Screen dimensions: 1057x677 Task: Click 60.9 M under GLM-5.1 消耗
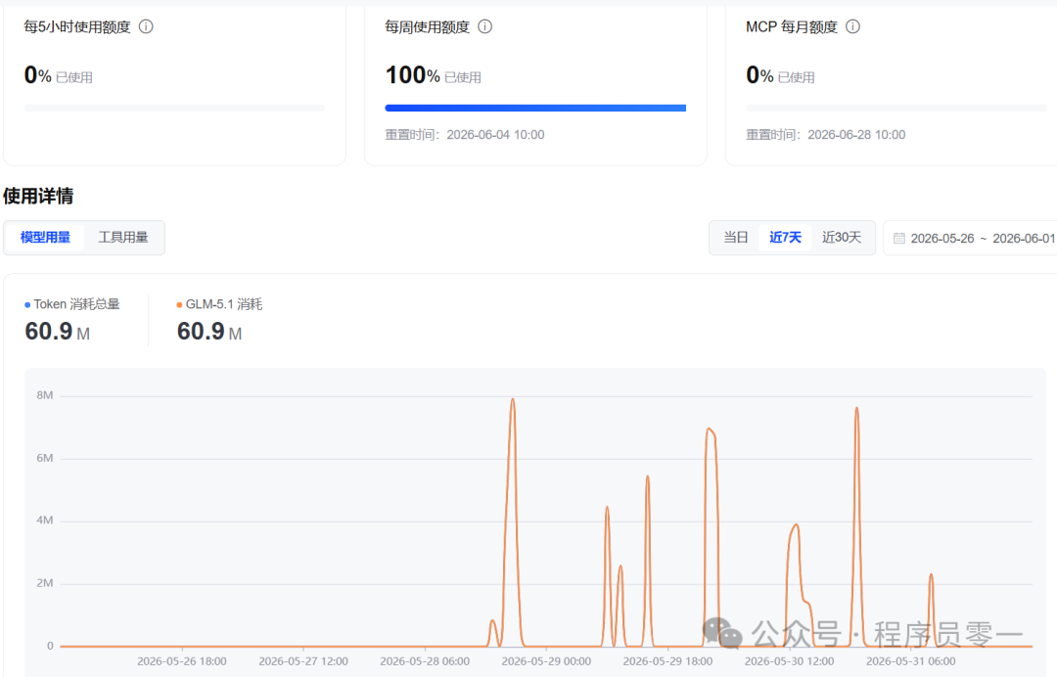tap(209, 332)
